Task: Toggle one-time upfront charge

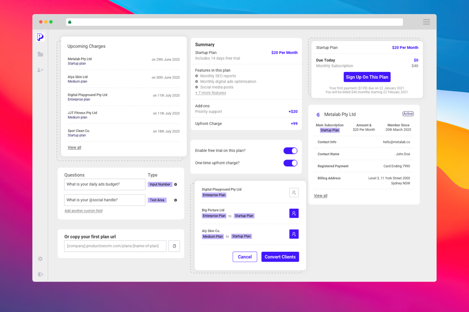Action: click(x=290, y=163)
